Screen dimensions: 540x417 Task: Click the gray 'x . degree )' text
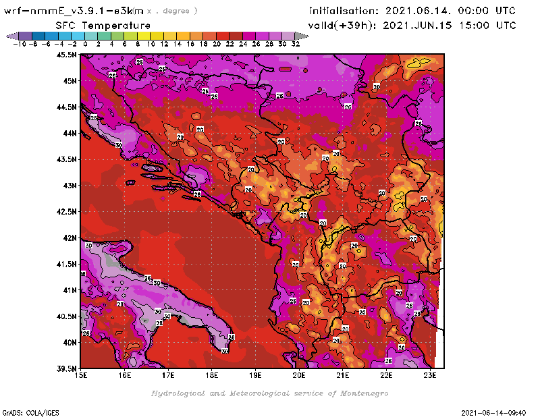pyautogui.click(x=172, y=11)
